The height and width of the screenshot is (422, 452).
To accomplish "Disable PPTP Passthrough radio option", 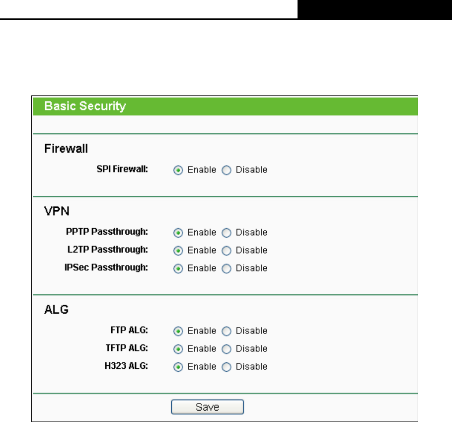I will point(226,233).
